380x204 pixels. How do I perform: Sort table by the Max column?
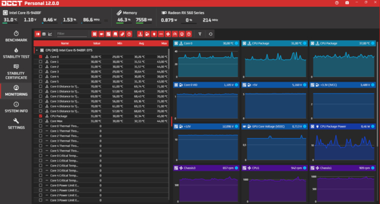click(x=164, y=43)
